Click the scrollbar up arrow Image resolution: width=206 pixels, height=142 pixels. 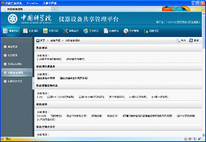pos(203,13)
